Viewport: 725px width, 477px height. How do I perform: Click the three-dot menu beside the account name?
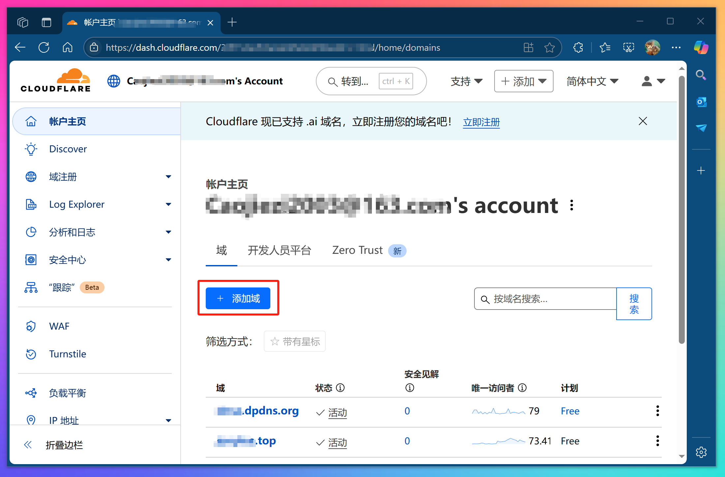click(x=571, y=205)
